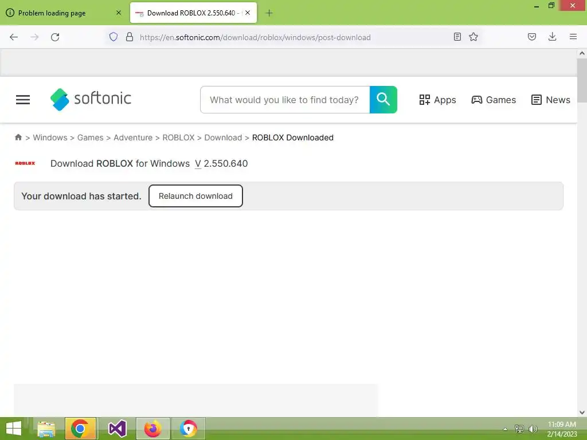Open the News section

click(551, 100)
